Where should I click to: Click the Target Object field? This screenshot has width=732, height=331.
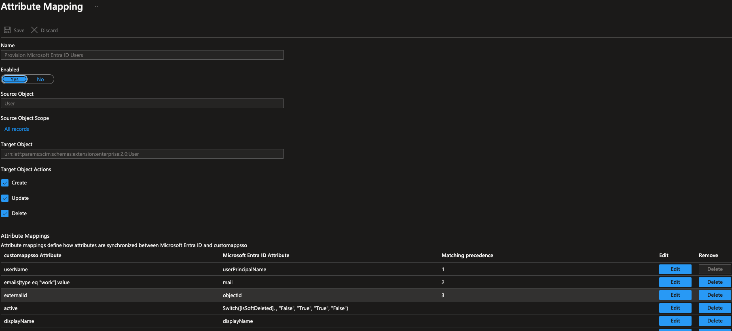(142, 154)
